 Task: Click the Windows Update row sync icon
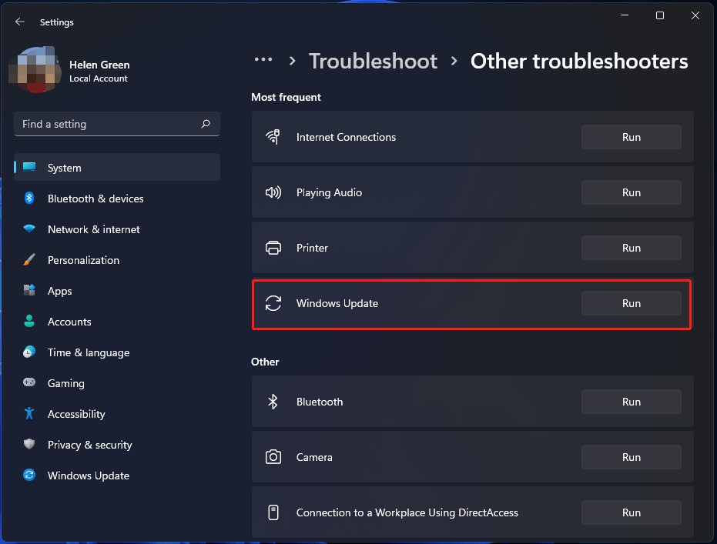coord(273,303)
